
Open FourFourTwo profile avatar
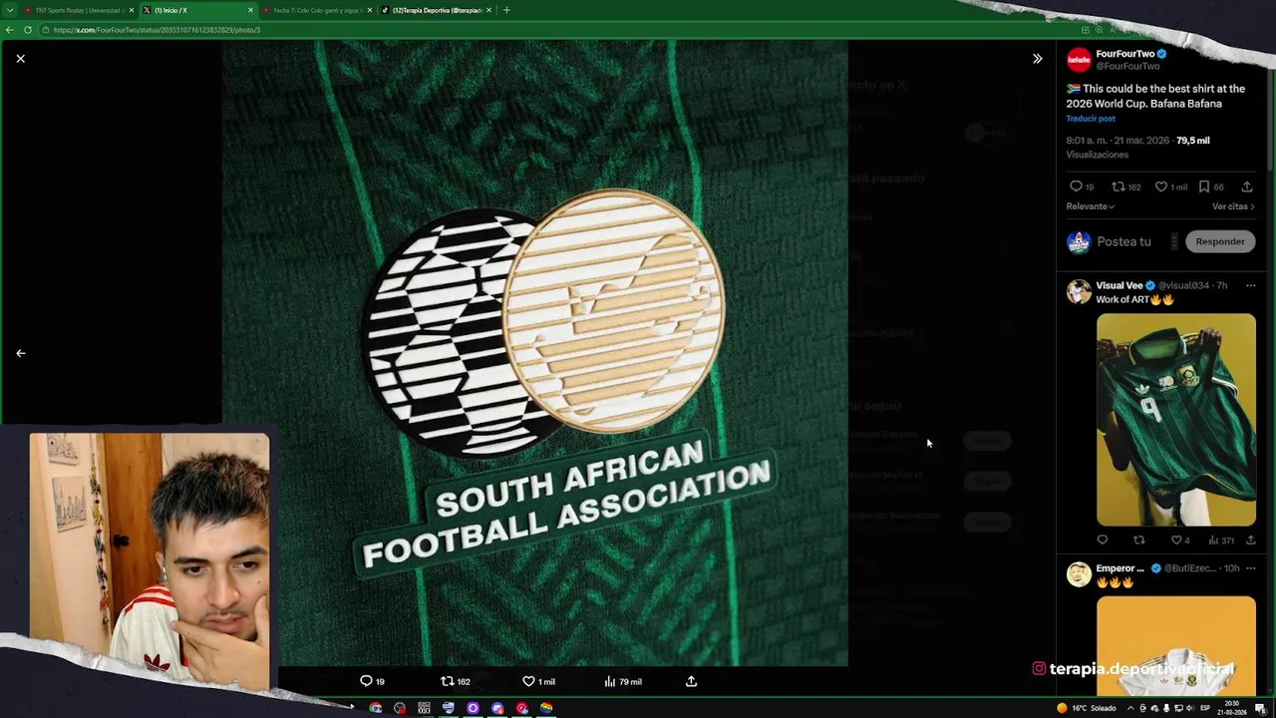pos(1079,60)
